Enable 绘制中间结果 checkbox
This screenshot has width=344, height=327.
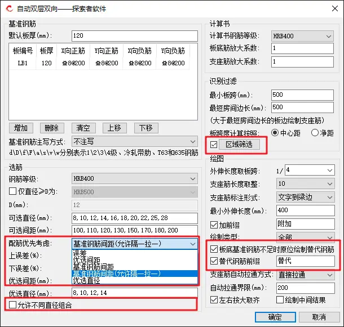280,300
